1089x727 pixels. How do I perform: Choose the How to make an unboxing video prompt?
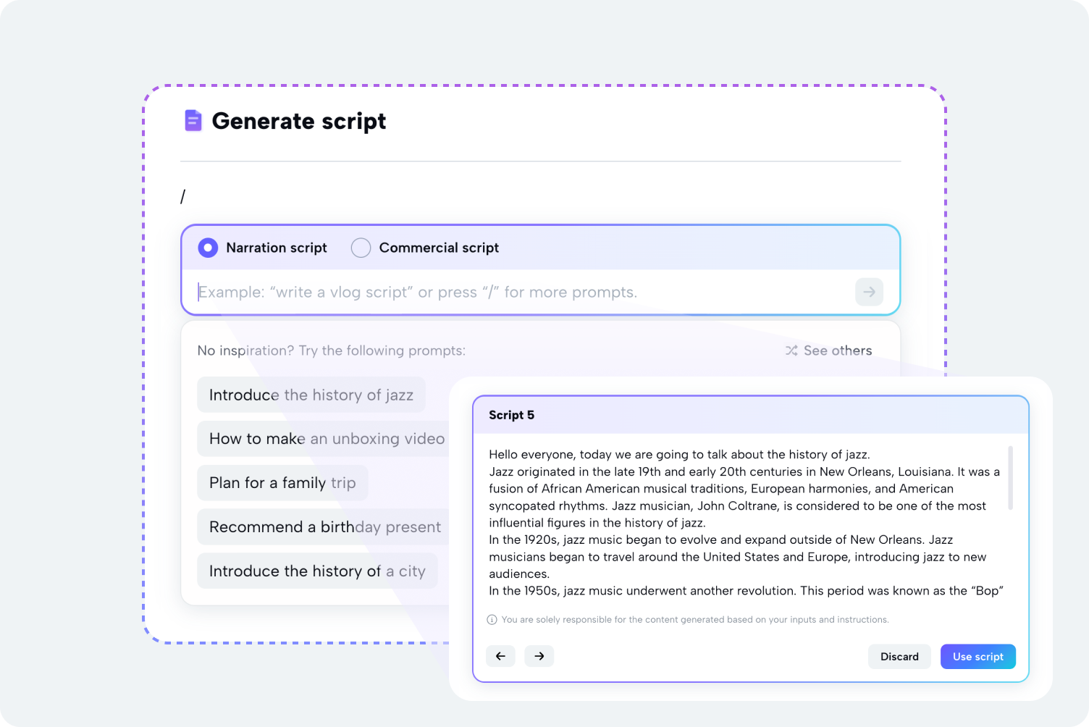tap(326, 439)
